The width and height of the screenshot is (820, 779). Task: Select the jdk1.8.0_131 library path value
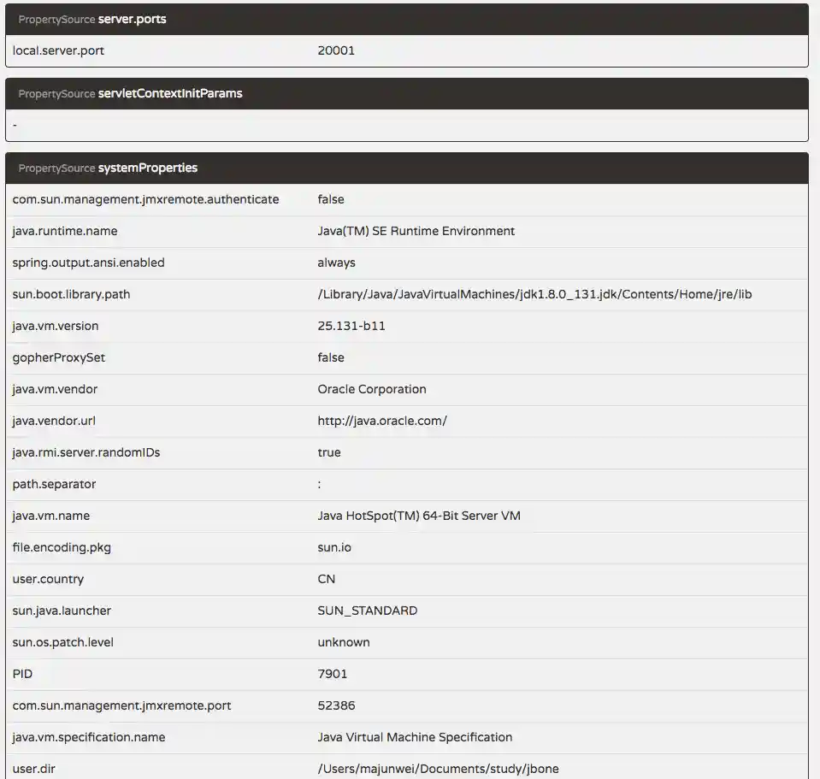534,294
